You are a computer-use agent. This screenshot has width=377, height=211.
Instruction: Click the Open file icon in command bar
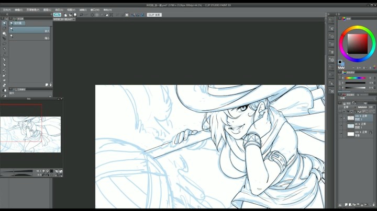[70, 15]
